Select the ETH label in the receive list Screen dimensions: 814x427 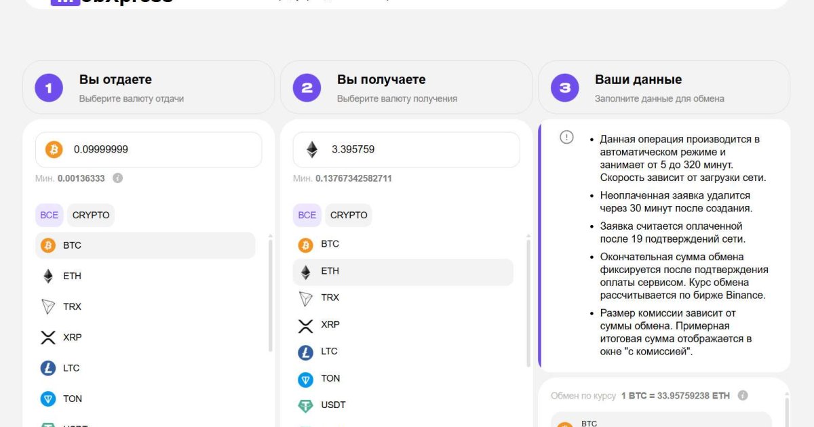pyautogui.click(x=330, y=271)
